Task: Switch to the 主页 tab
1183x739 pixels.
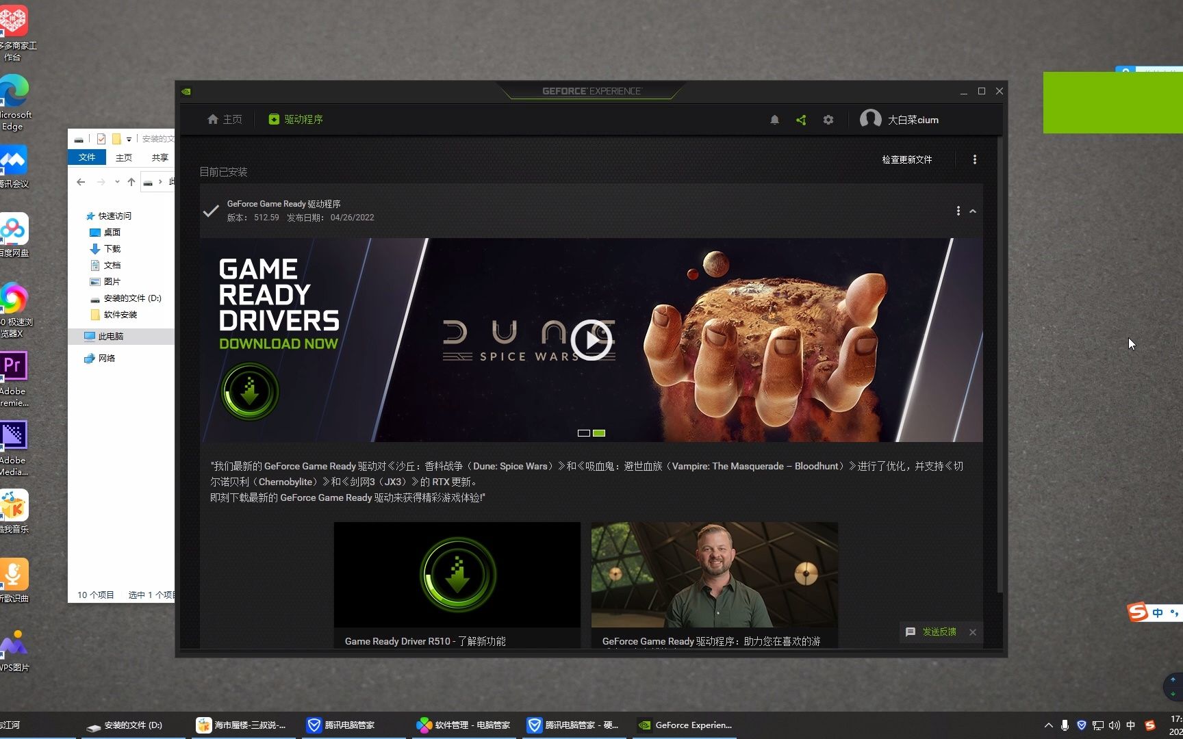Action: (x=225, y=119)
